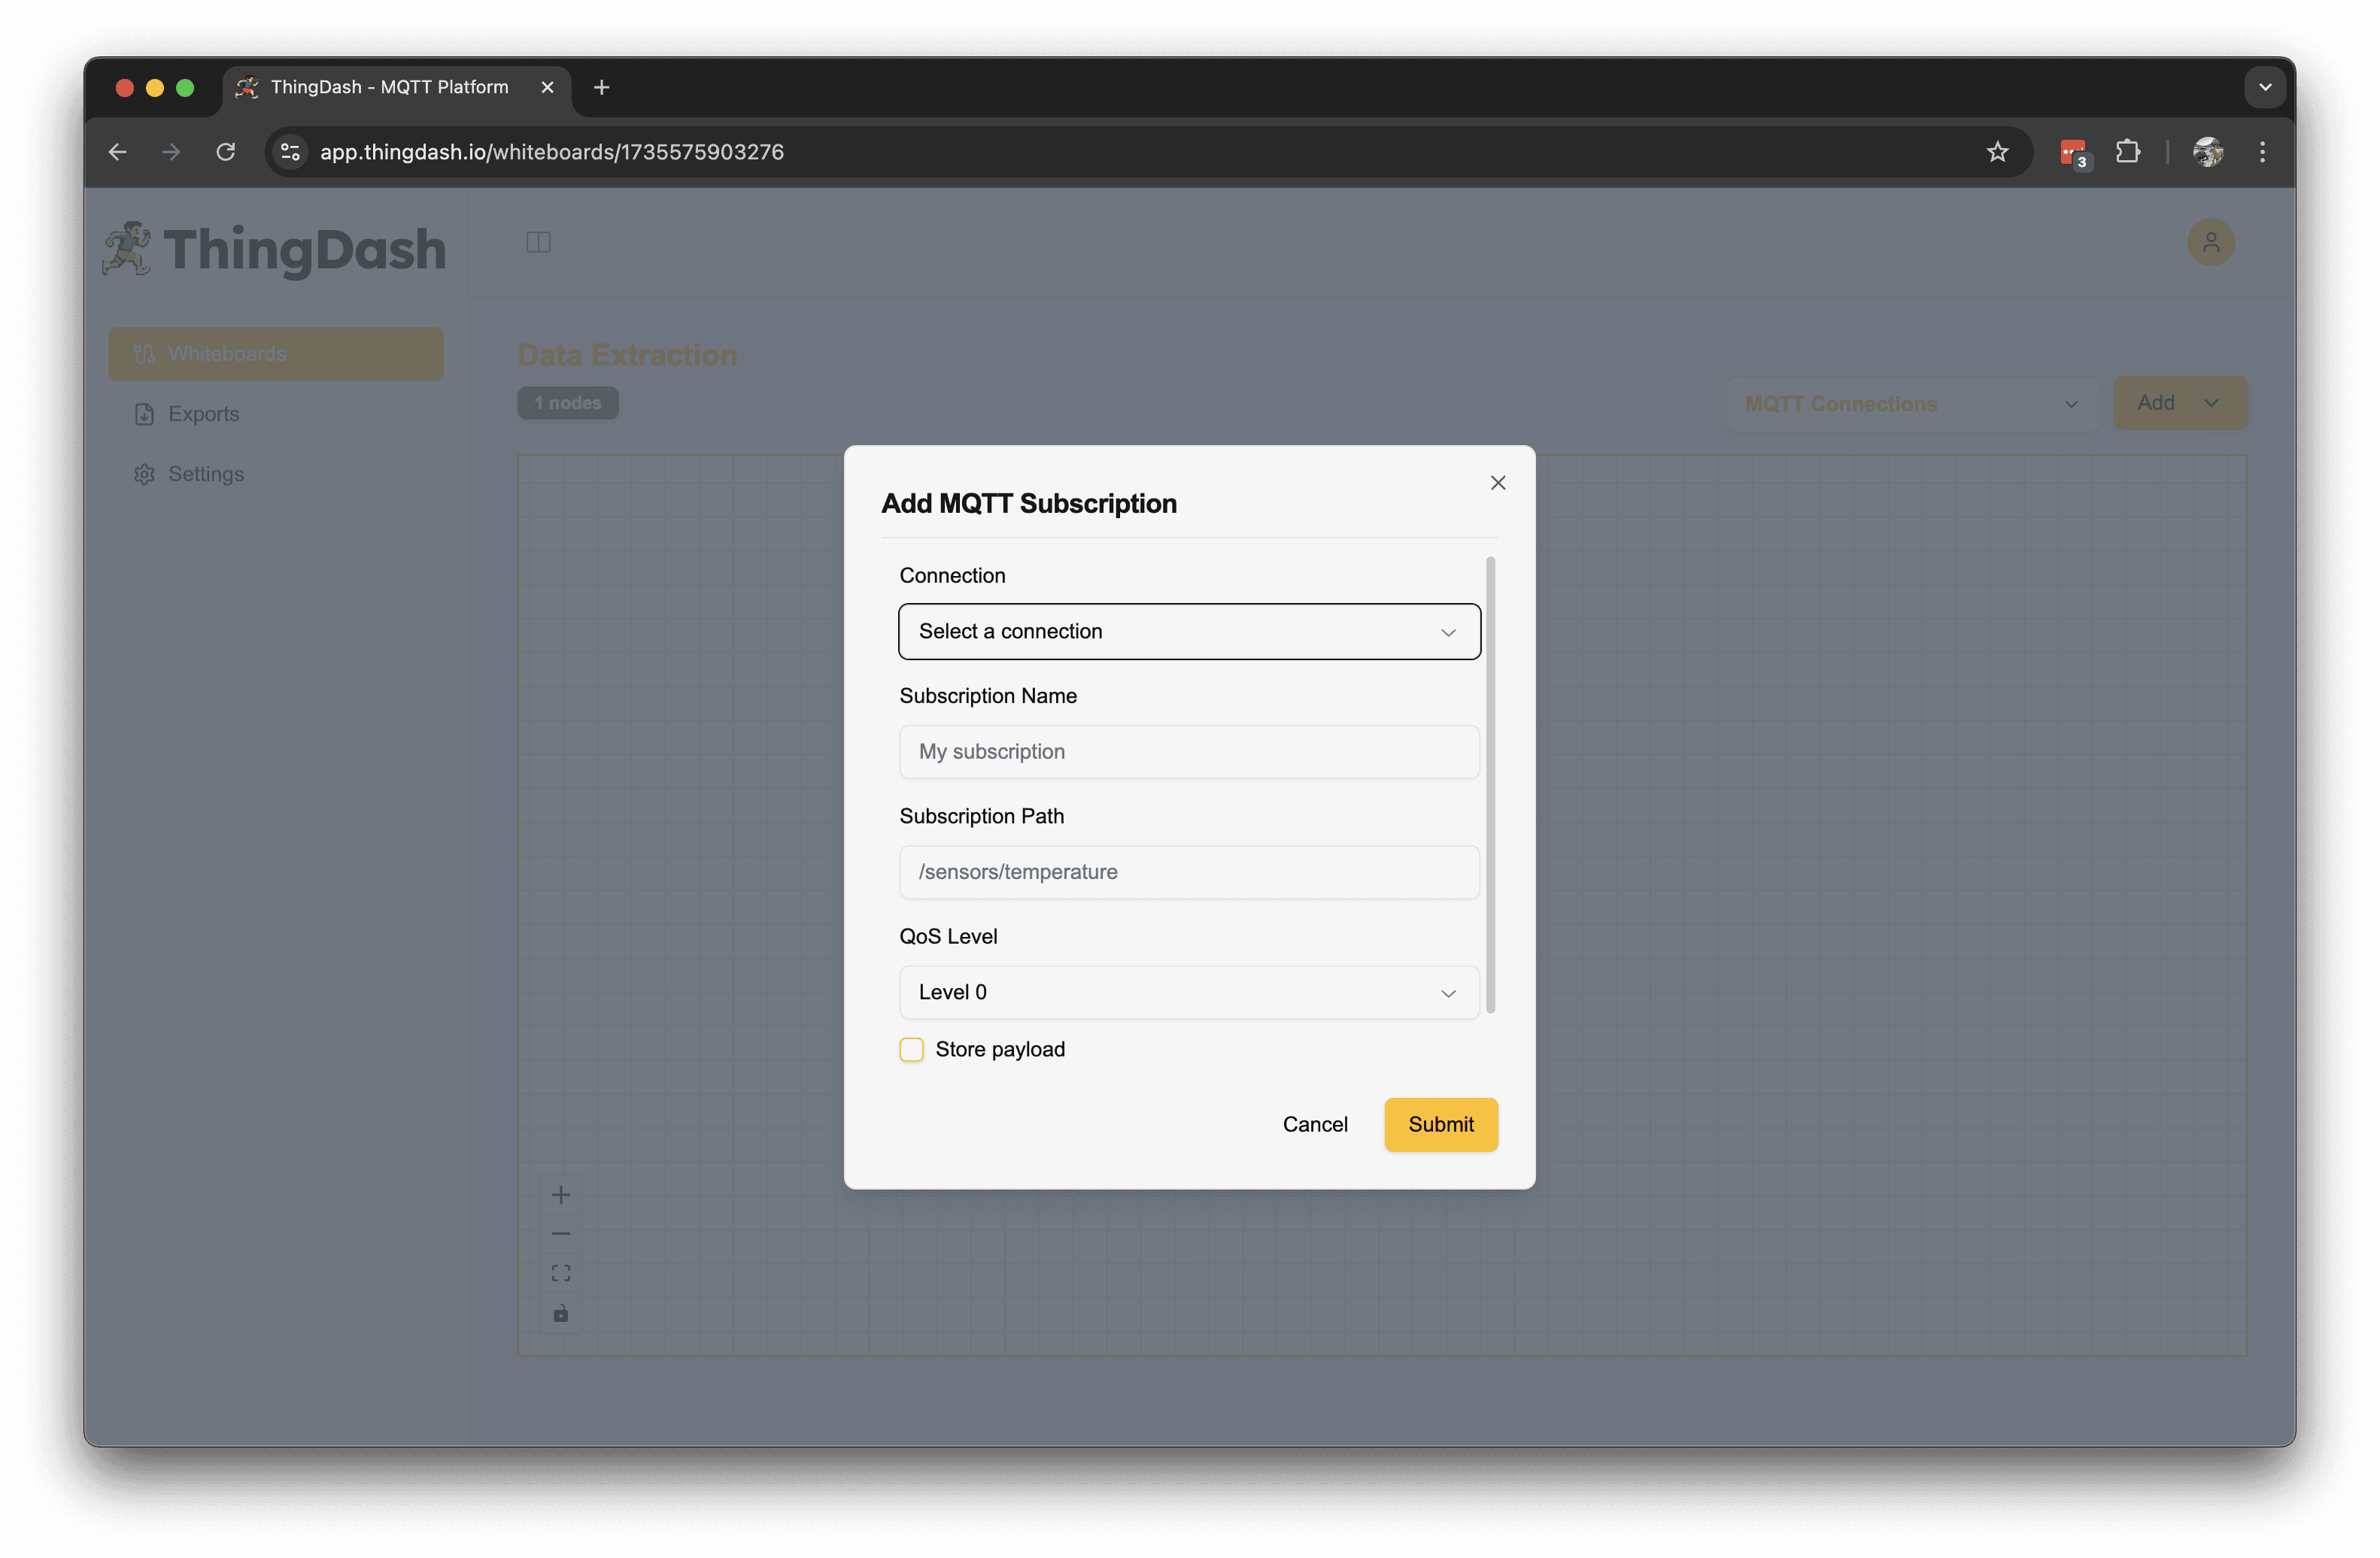This screenshot has height=1558, width=2380.
Task: Toggle the sidebar panel icon
Action: [538, 242]
